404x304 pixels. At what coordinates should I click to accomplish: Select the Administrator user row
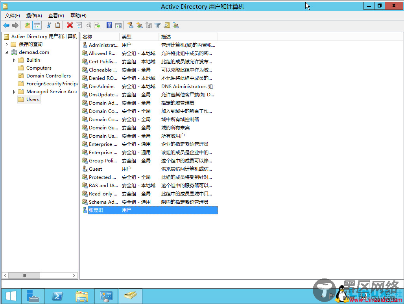point(149,45)
